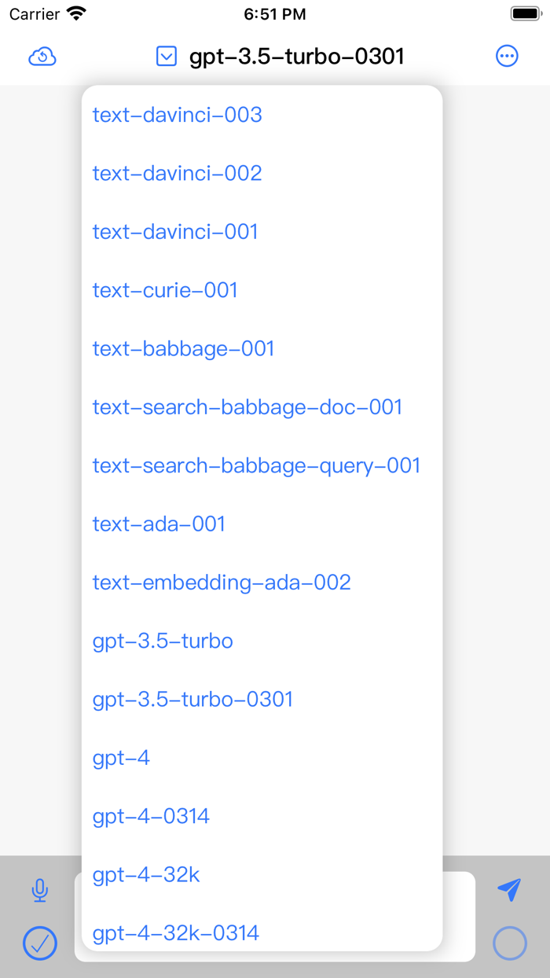Select the gpt-4-0314 model
The image size is (550, 978).
151,816
